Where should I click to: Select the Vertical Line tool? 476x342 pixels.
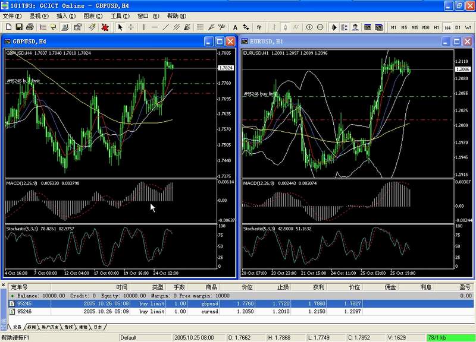(x=145, y=26)
